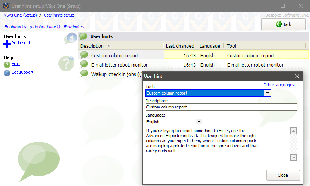This screenshot has height=186, width=310.
Task: Click the speech bubble icon beside E-mail letter robot monitor
Action: coord(84,64)
